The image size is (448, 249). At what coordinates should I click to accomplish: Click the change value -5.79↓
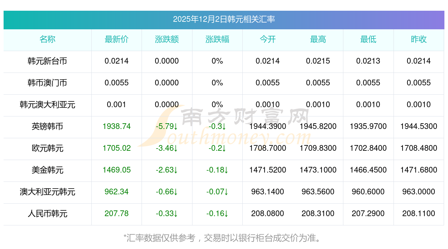pyautogui.click(x=167, y=126)
